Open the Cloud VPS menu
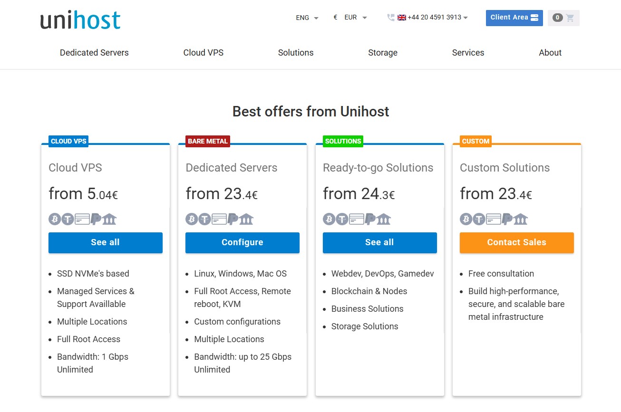621x412 pixels. point(203,53)
